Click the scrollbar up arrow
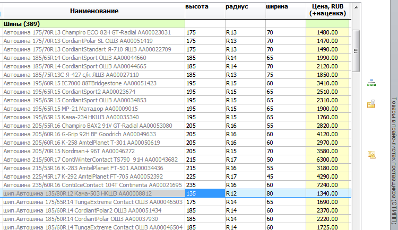398x230 pixels. pos(356,7)
